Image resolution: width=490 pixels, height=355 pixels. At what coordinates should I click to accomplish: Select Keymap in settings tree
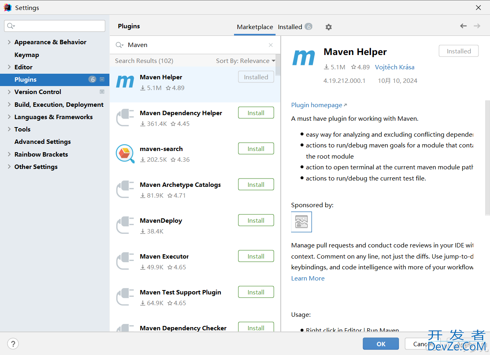click(27, 55)
